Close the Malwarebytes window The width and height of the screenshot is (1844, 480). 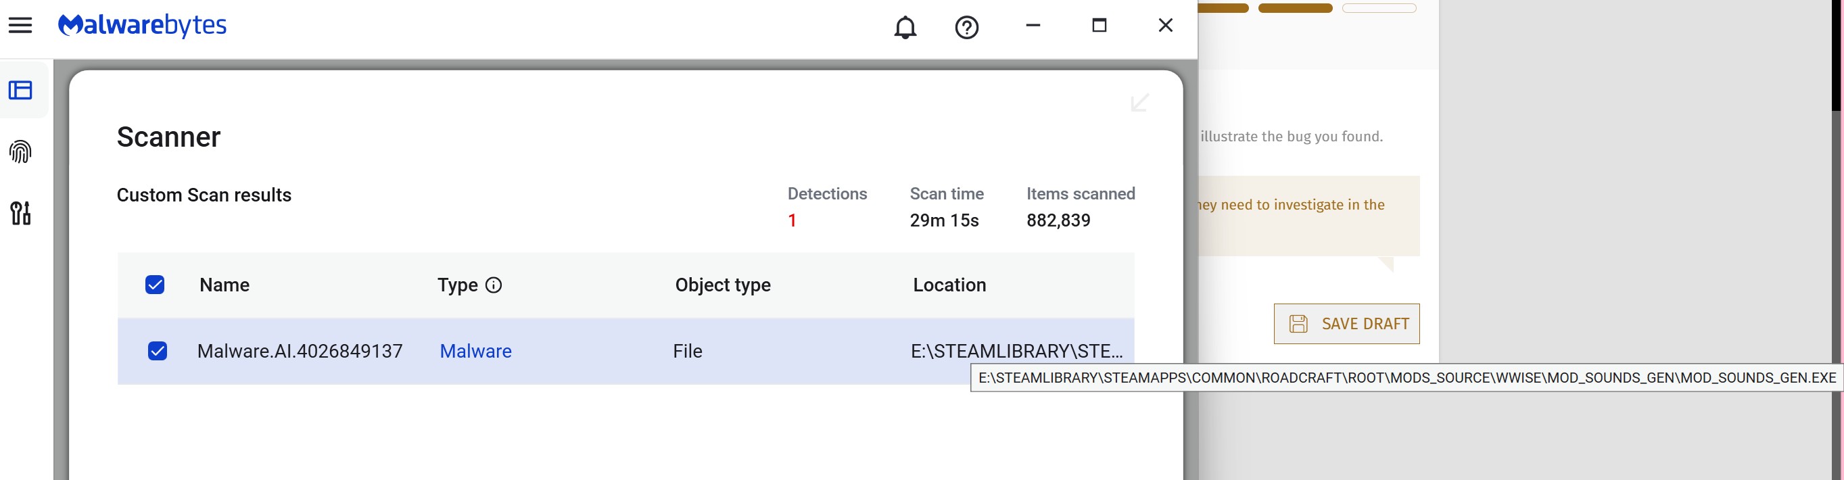pos(1165,26)
